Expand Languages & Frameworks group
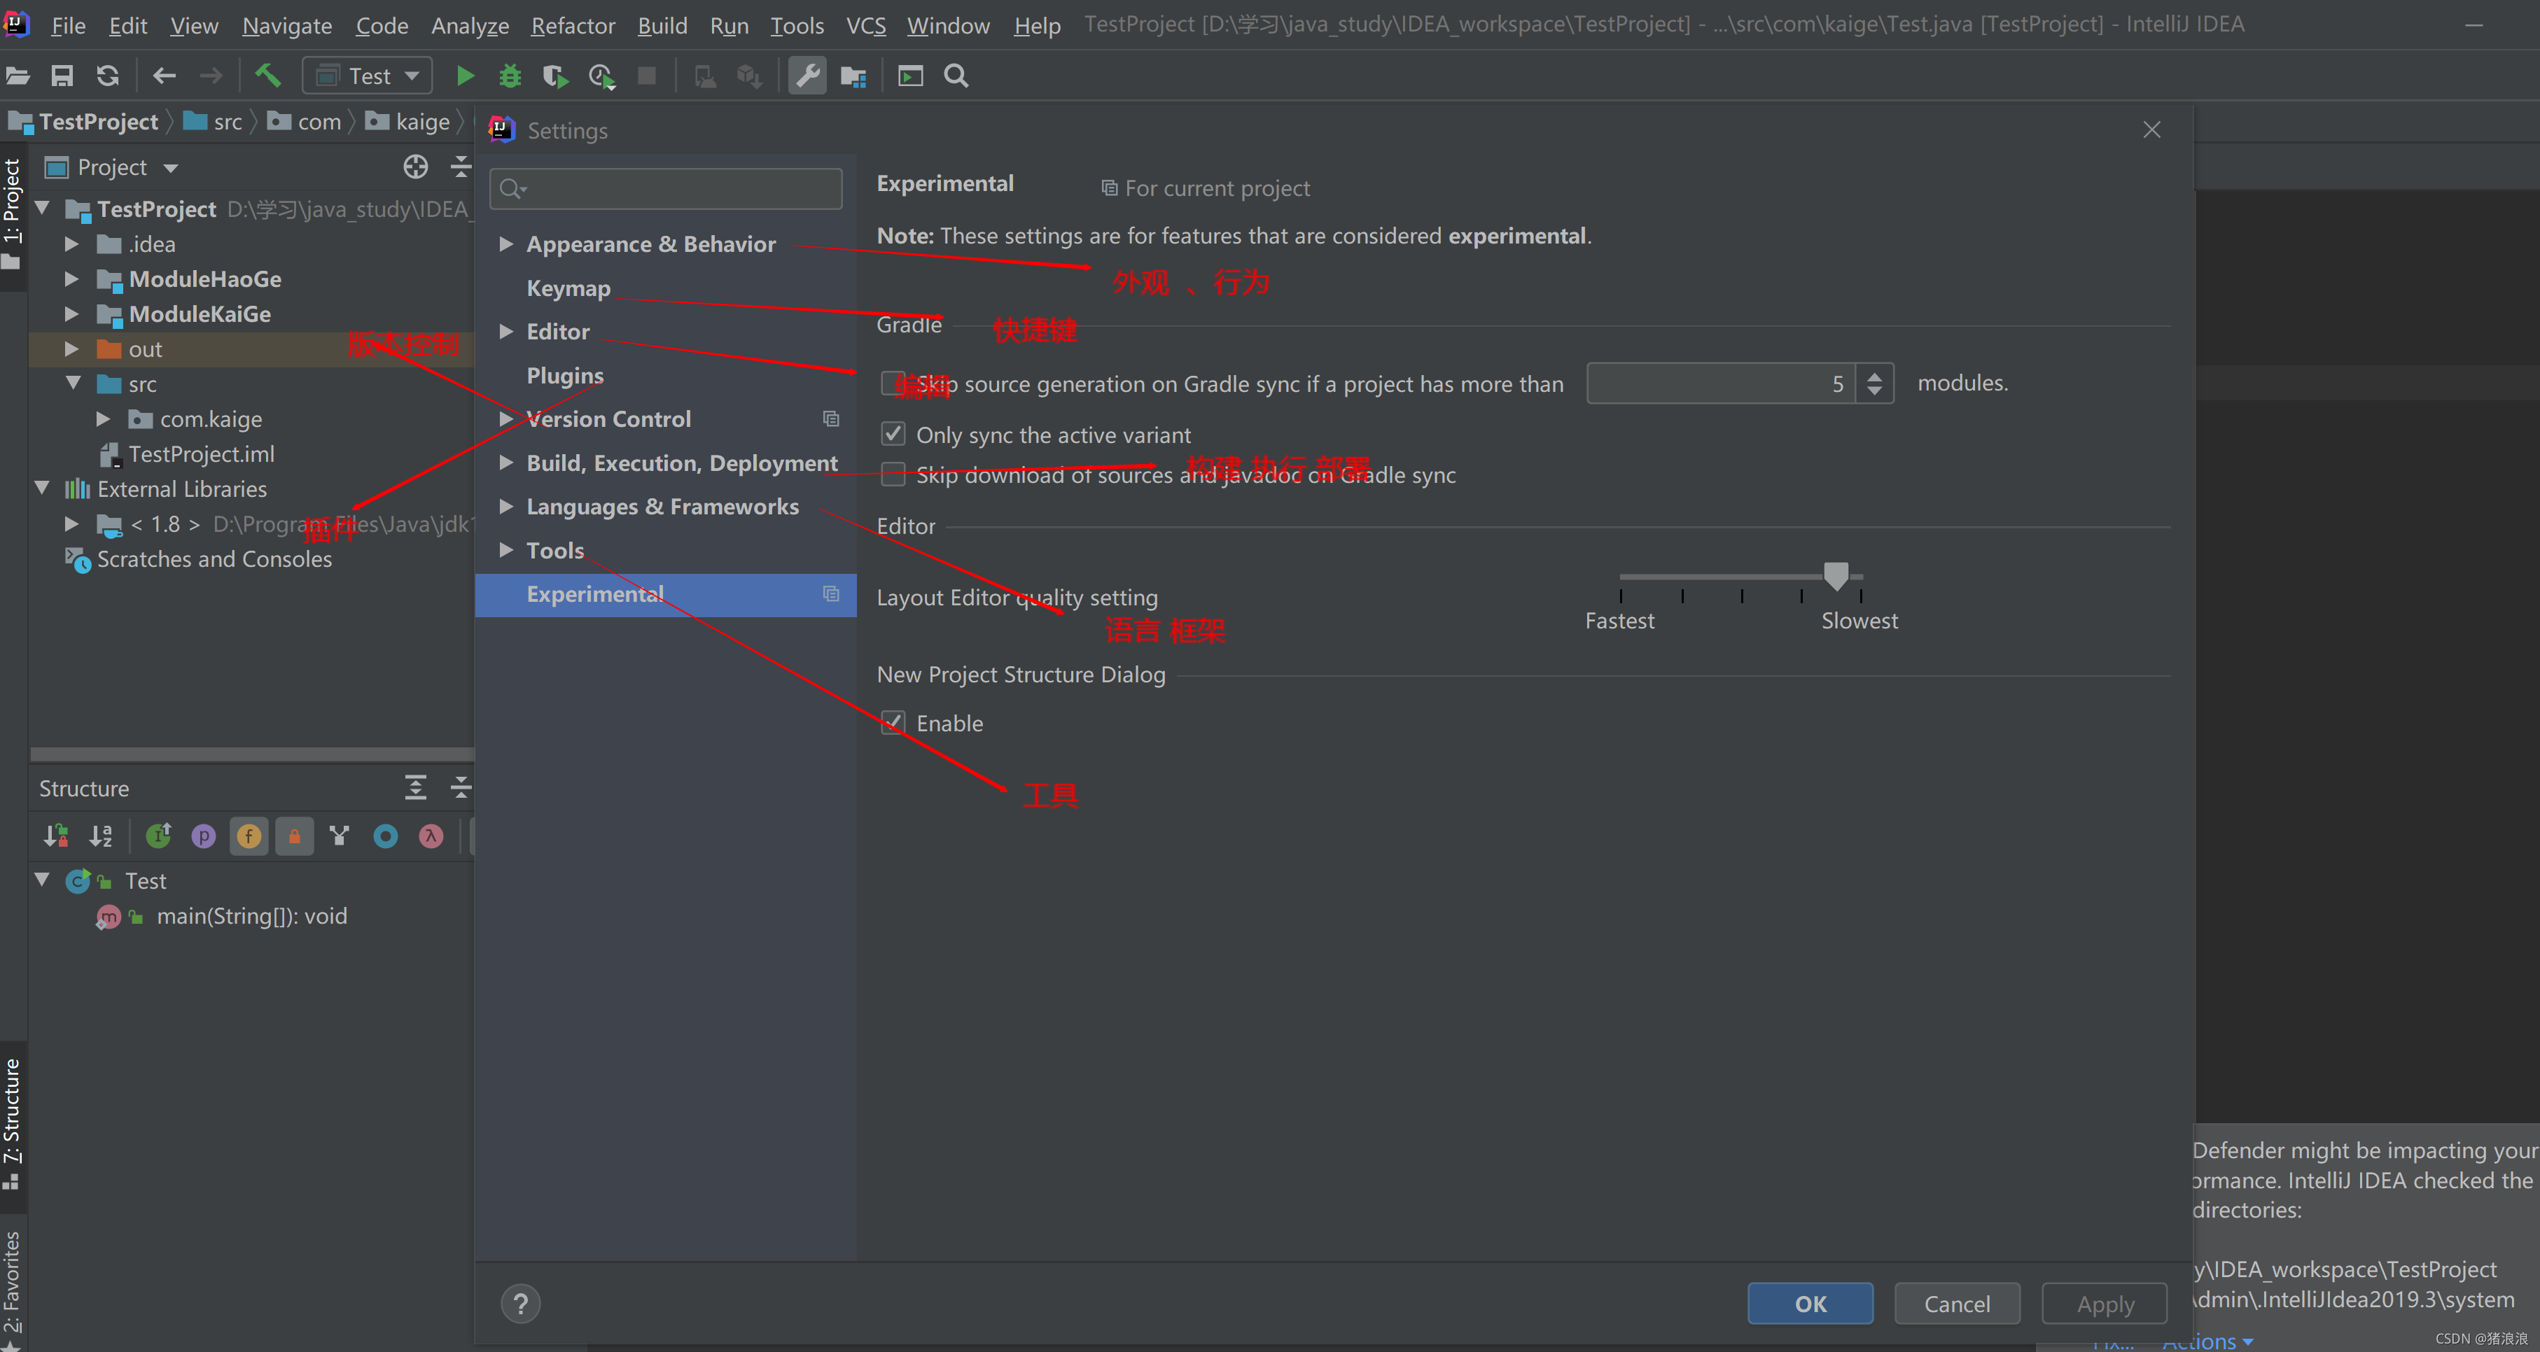The image size is (2540, 1352). coord(506,505)
